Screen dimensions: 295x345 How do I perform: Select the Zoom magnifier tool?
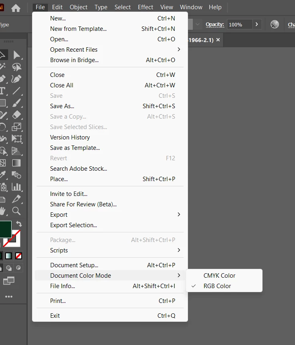pyautogui.click(x=16, y=211)
